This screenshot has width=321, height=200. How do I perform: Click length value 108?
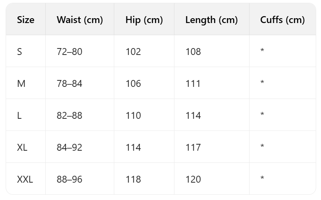click(x=193, y=52)
